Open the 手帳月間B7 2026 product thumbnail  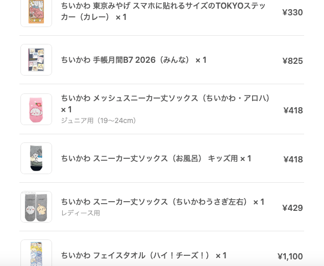(36, 60)
